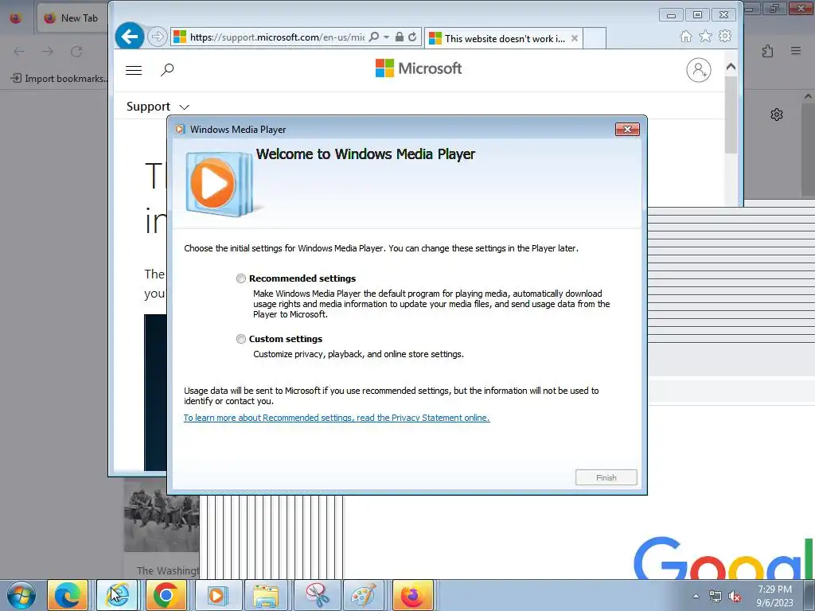The image size is (815, 611).
Task: Click the Internet Explorer forward arrow
Action: [157, 37]
